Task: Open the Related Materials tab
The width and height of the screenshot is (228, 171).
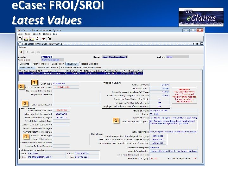Action: (89, 64)
